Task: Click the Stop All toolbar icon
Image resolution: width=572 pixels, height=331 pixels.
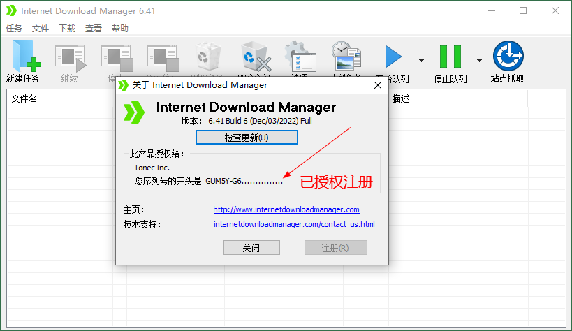Action: (x=163, y=58)
